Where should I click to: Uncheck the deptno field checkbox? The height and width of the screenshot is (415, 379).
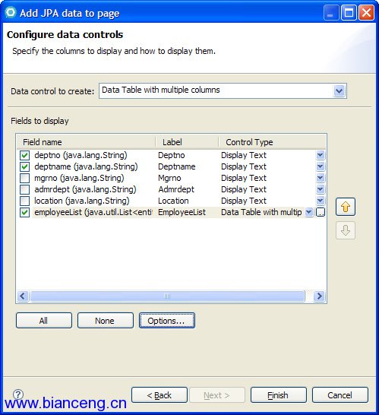click(x=24, y=155)
